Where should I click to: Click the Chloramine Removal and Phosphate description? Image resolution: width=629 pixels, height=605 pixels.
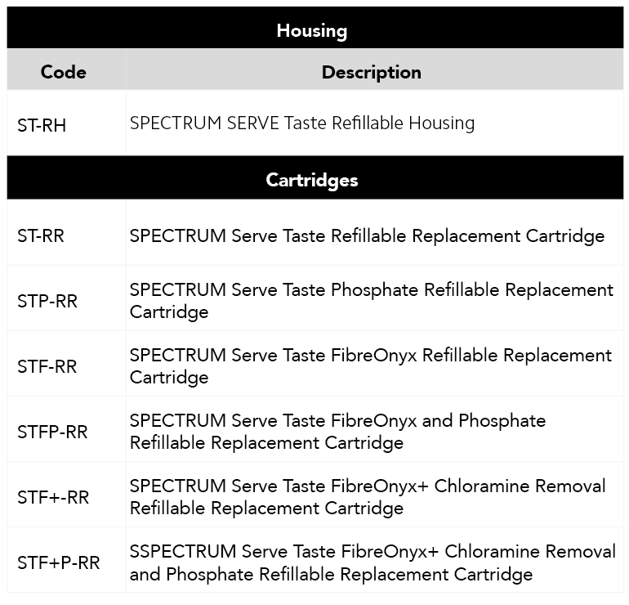(x=372, y=562)
